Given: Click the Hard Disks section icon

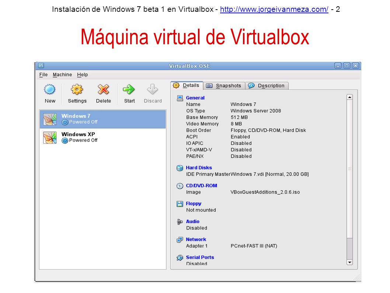Looking at the screenshot, I should [180, 168].
